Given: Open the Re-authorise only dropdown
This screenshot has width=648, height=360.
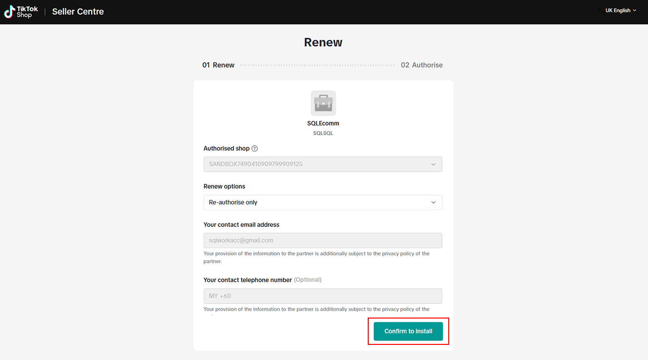Looking at the screenshot, I should click(322, 202).
